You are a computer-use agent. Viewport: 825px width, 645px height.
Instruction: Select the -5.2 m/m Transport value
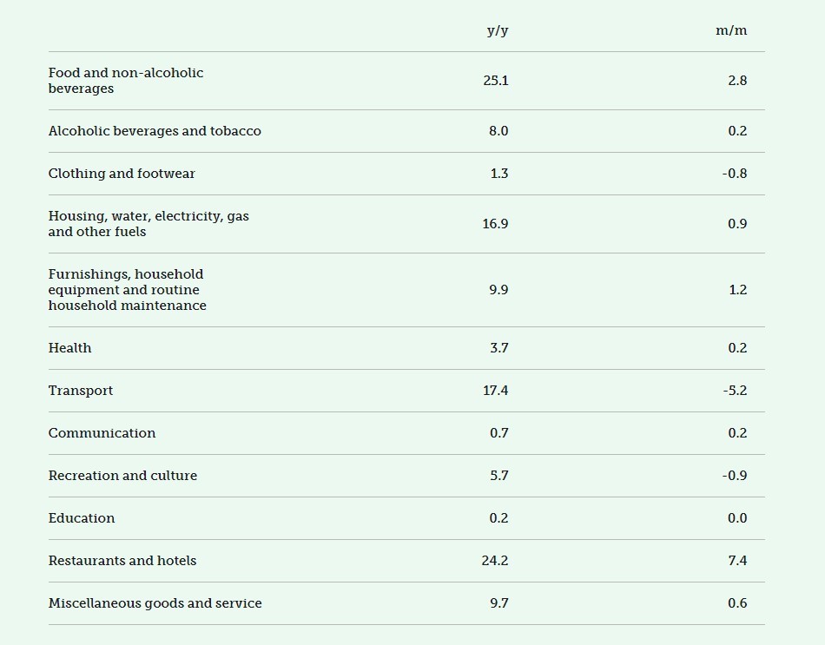[735, 391]
